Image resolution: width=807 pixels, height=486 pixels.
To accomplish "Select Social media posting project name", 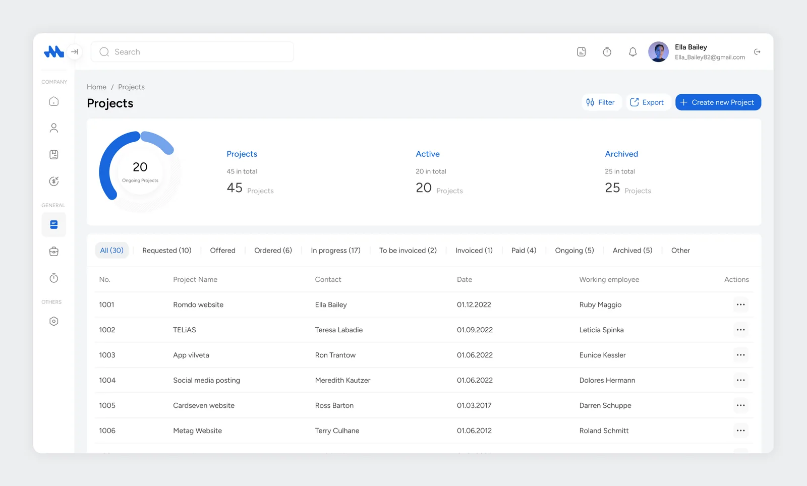I will [206, 380].
